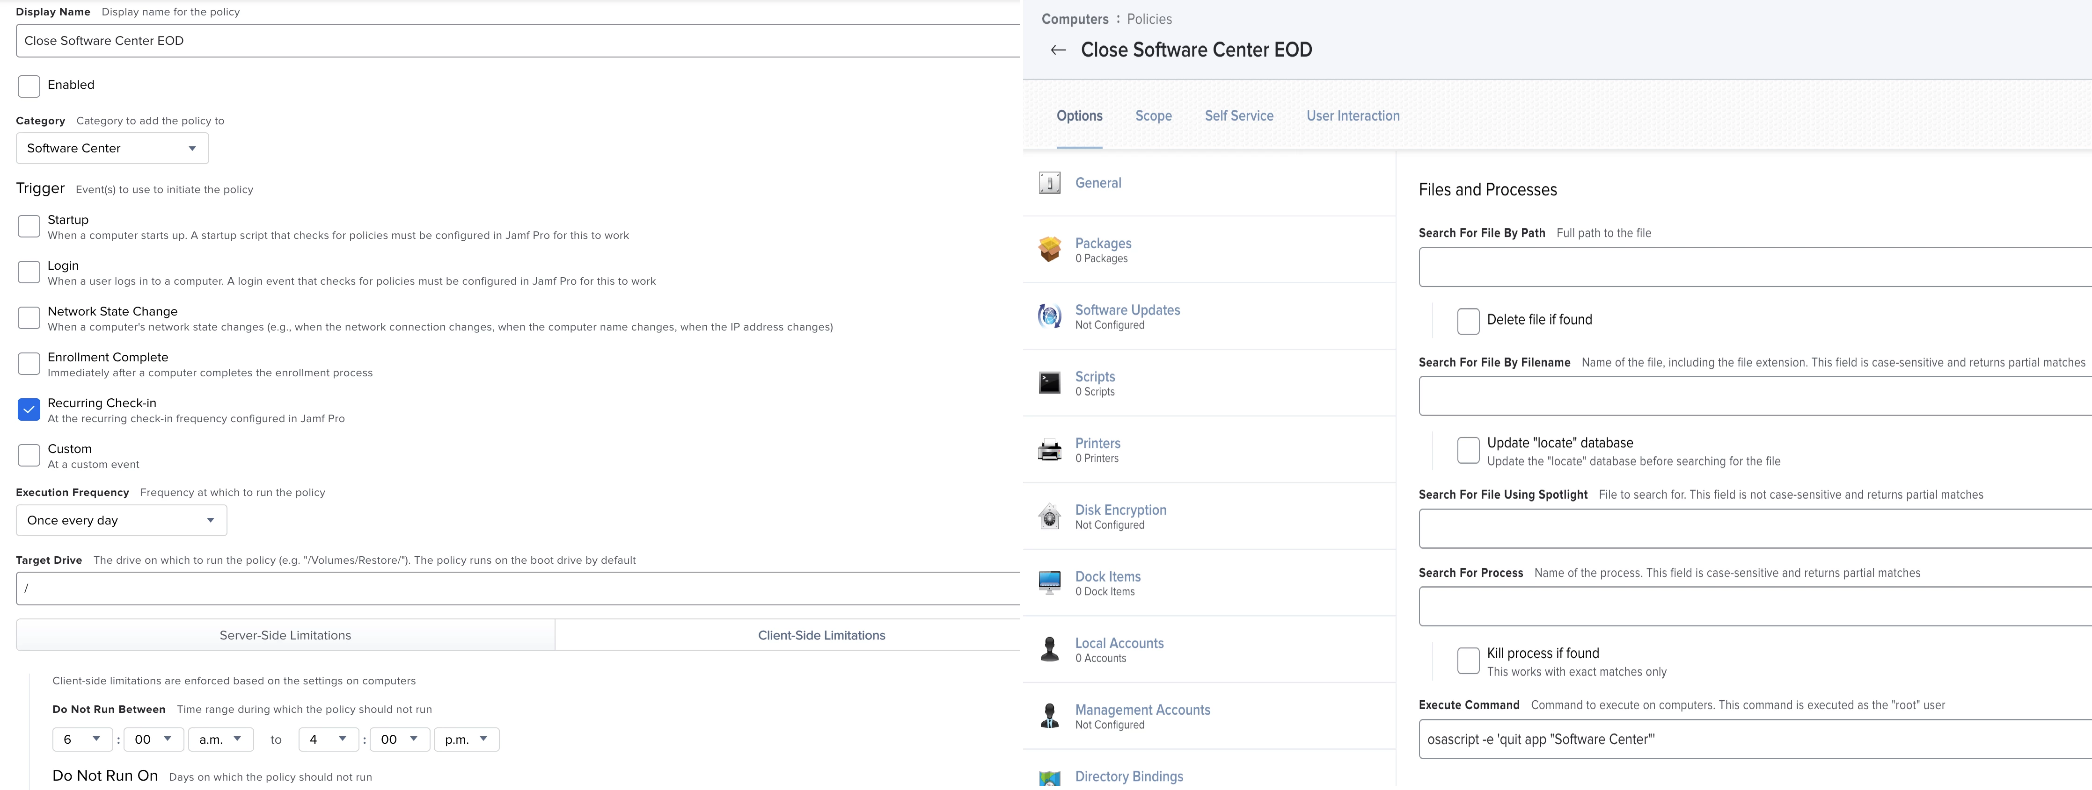Open the Directory Bindings icon
2092x790 pixels.
(1049, 779)
